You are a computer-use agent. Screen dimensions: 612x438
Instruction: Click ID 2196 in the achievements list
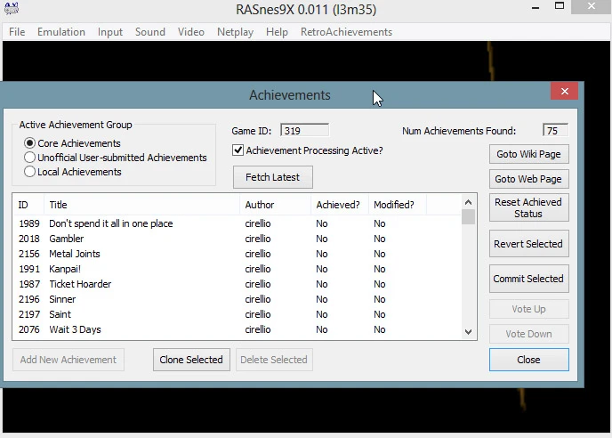point(28,299)
